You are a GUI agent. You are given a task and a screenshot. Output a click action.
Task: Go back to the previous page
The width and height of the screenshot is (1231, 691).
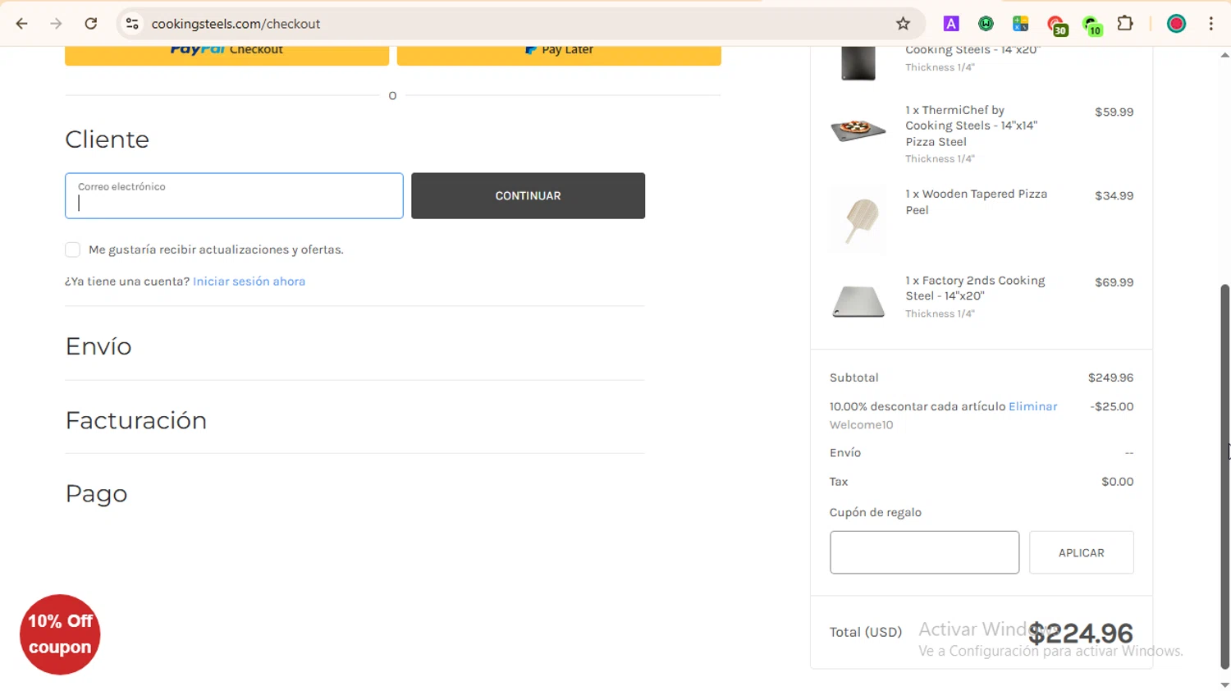[x=22, y=24]
